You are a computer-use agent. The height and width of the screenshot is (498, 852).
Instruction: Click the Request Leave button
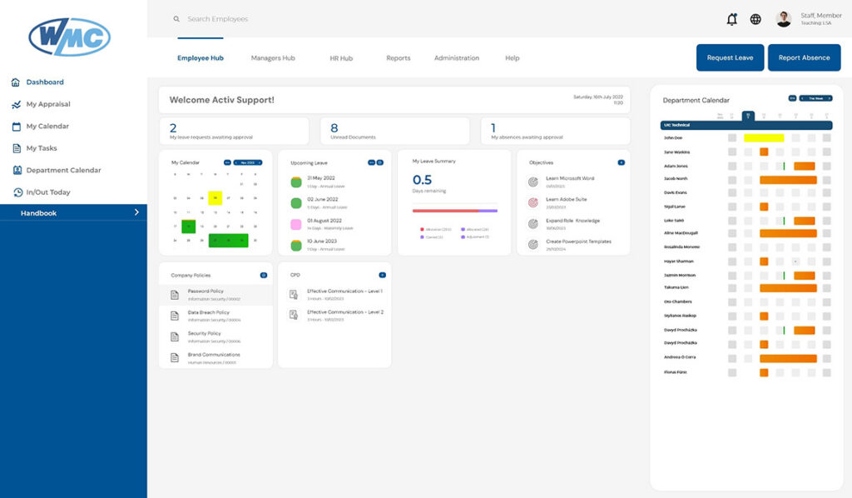click(730, 57)
